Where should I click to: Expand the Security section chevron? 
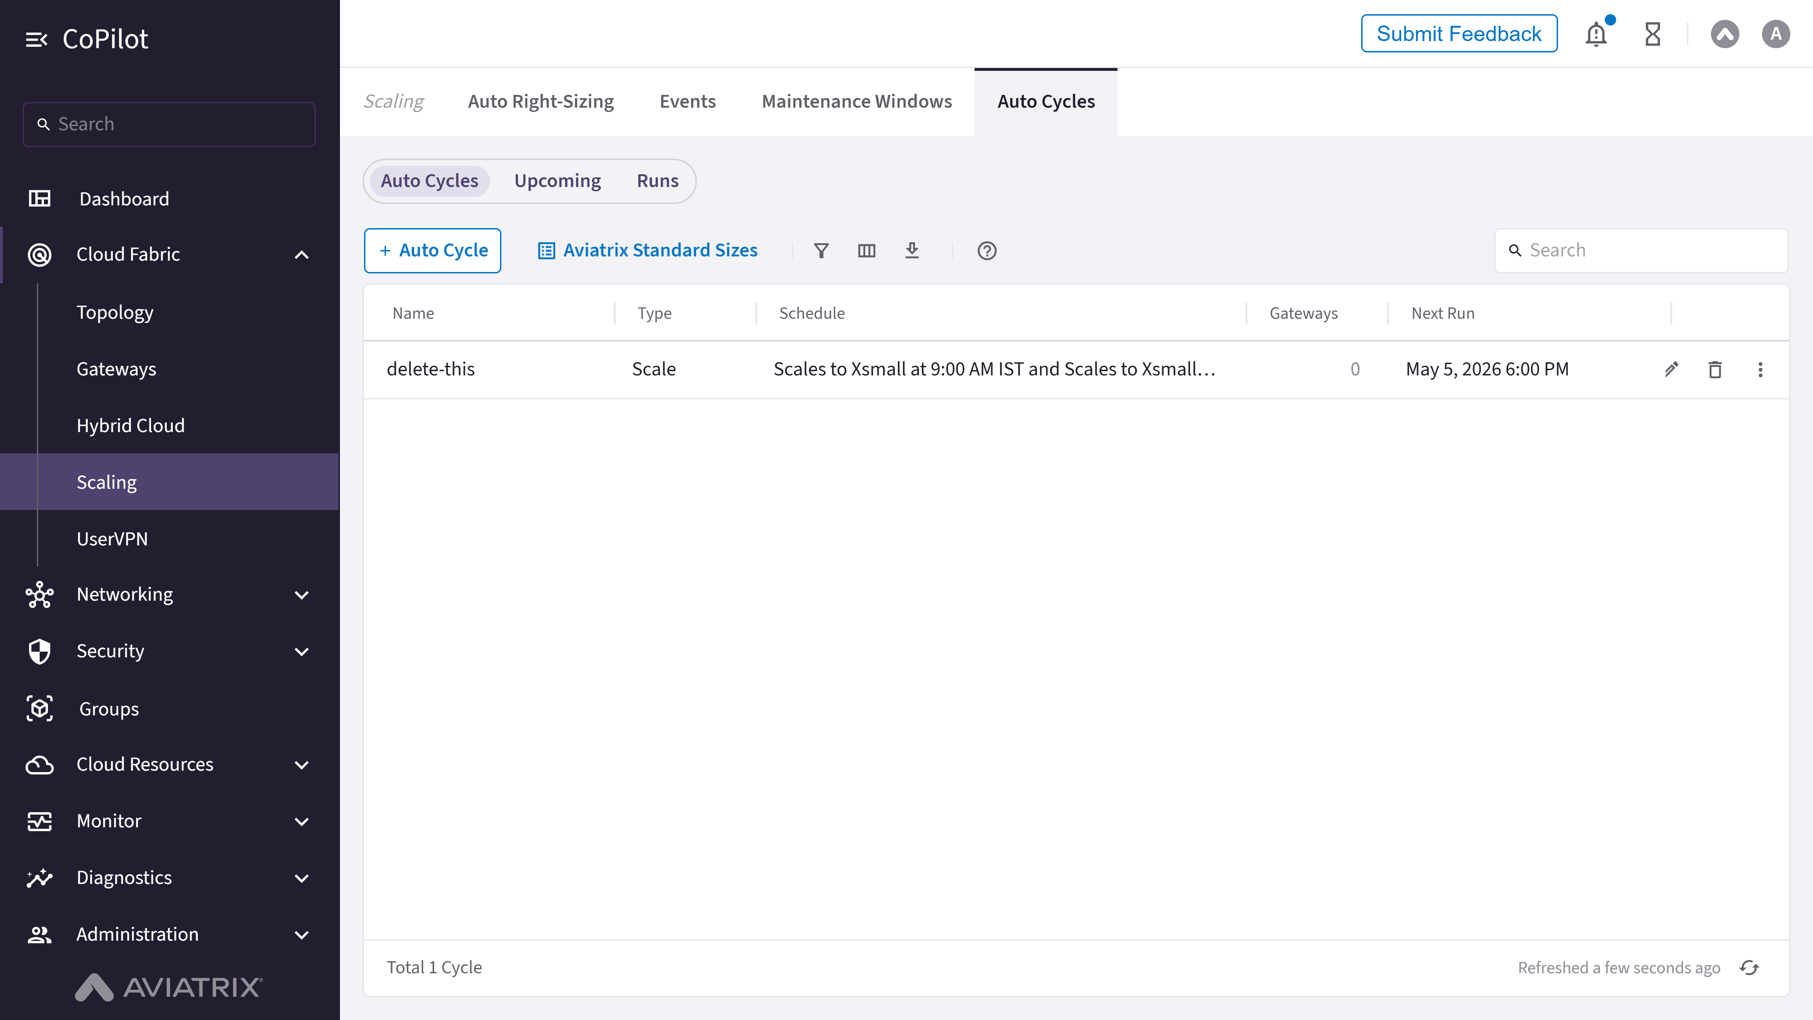pyautogui.click(x=301, y=652)
